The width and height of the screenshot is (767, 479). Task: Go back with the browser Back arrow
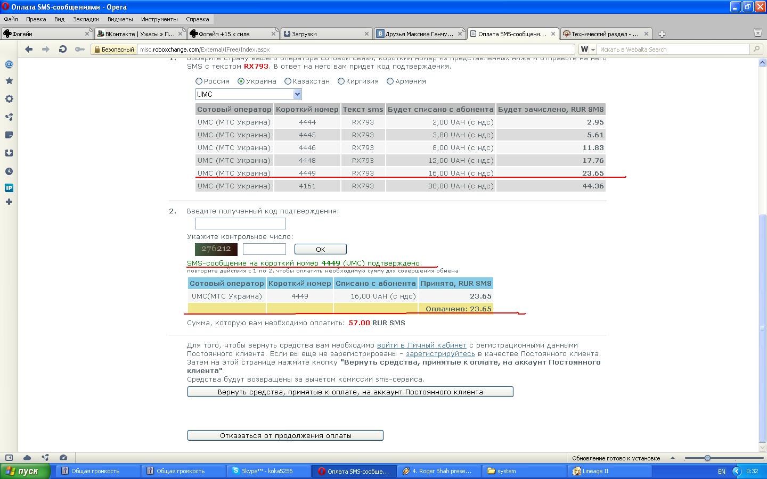click(29, 49)
